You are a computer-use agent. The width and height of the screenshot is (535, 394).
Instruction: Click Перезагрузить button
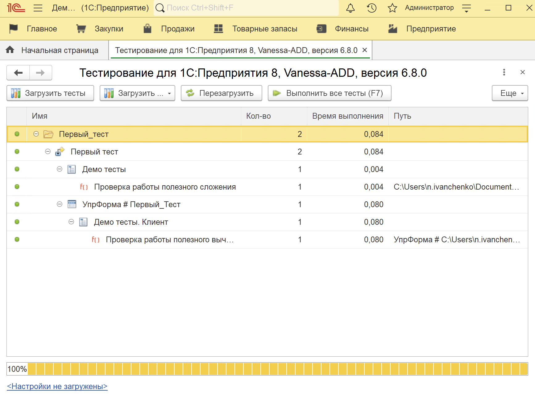pyautogui.click(x=222, y=93)
